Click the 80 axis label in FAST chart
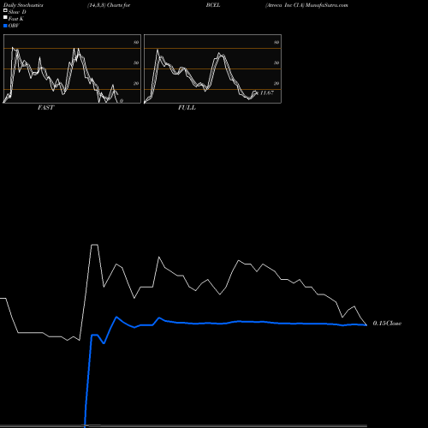Viewport: 428px width, 428px height. pos(136,42)
